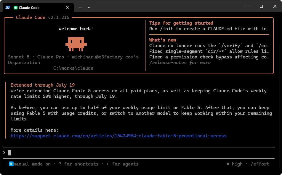The image size is (282, 175).
Task: Click the prompt chevron symbol
Action: click(4, 153)
